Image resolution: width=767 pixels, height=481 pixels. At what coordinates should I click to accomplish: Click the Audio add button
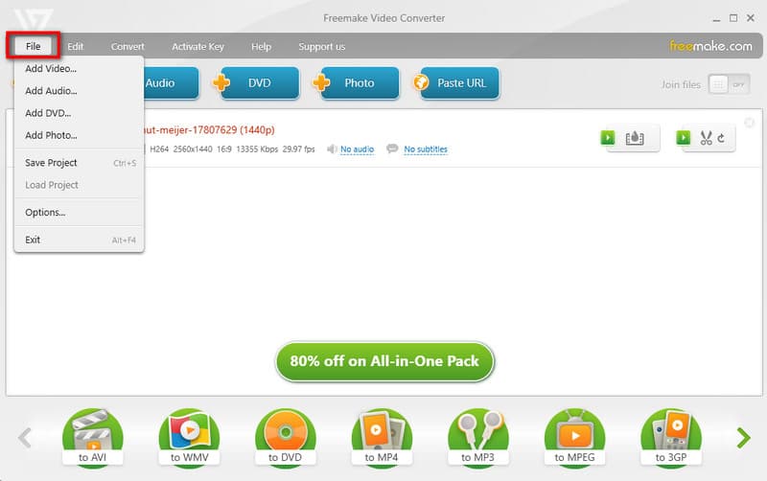pyautogui.click(x=171, y=83)
